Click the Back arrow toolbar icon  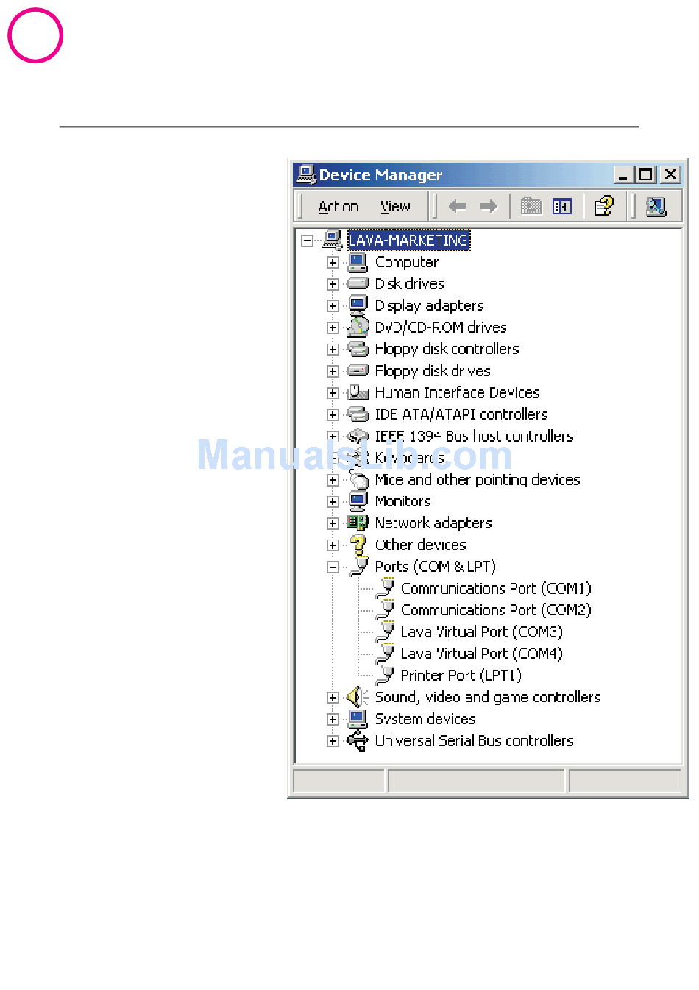pyautogui.click(x=457, y=206)
